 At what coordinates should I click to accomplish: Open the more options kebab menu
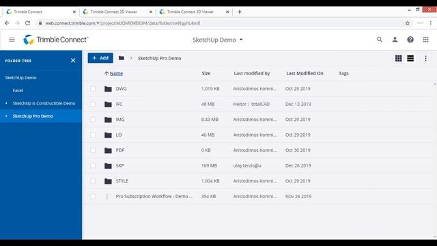[425, 58]
